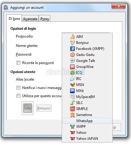Viewport: 131px width, 144px height.
Task: Select the Yahoo red Y! icon
Action: click(x=73, y=133)
